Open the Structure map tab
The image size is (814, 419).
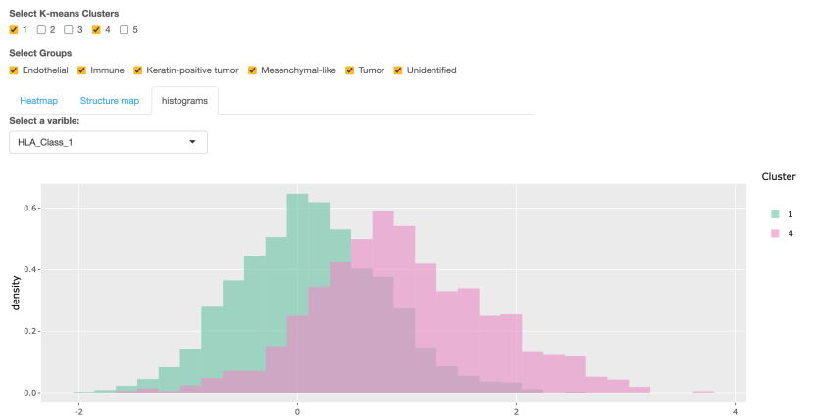tap(110, 100)
